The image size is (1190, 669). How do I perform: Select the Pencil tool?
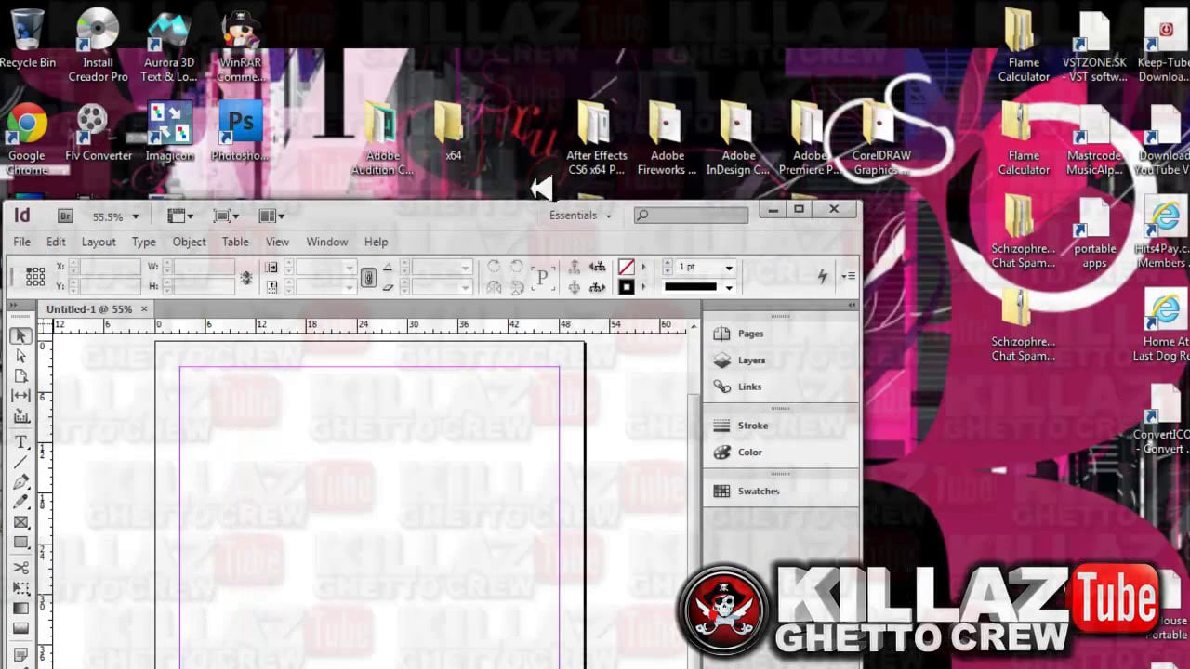pos(20,502)
